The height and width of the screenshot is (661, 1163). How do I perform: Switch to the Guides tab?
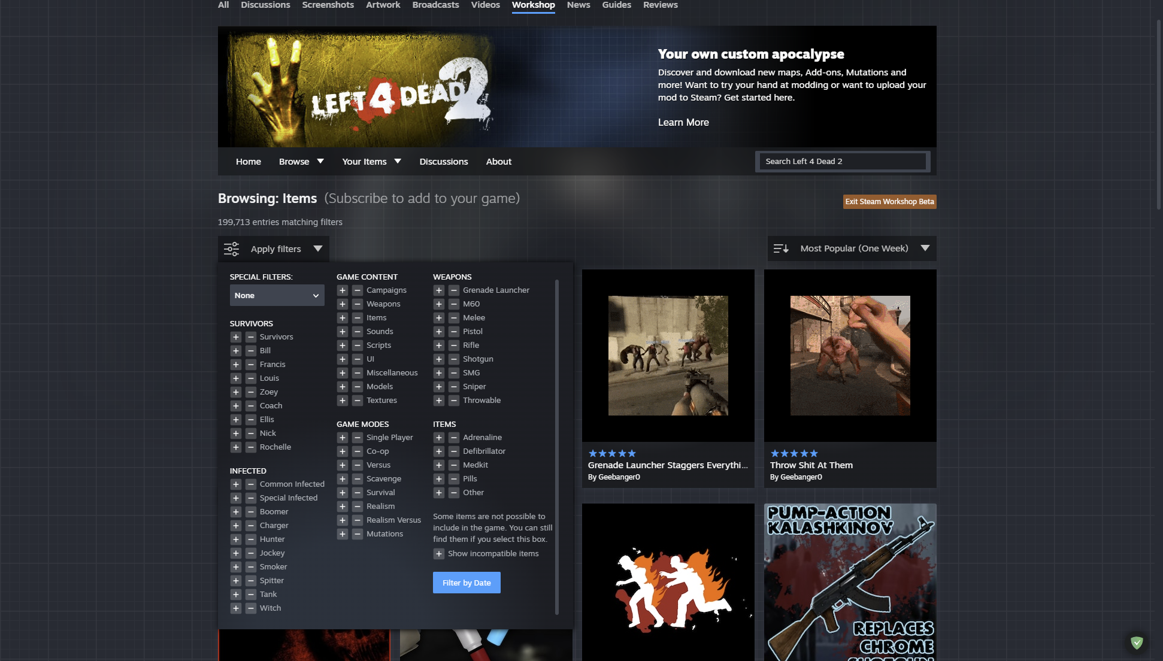pos(616,5)
